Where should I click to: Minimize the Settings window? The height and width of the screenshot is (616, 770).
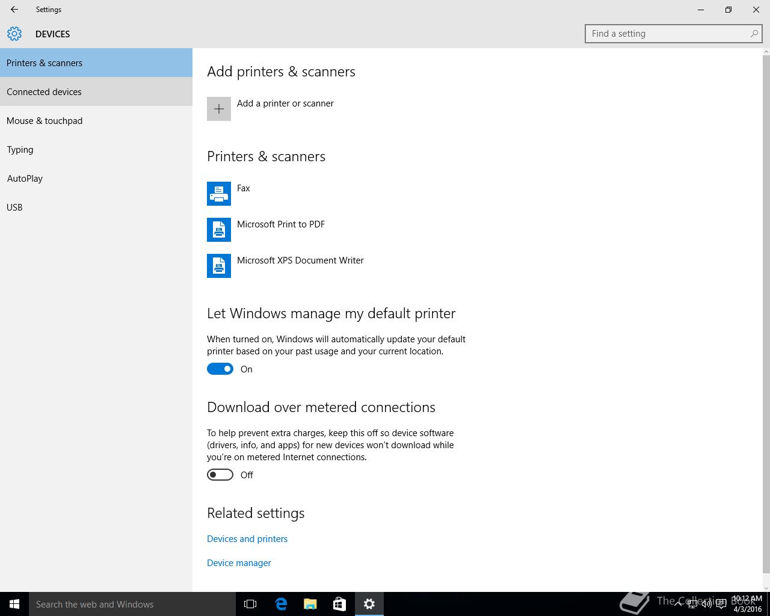[x=701, y=10]
